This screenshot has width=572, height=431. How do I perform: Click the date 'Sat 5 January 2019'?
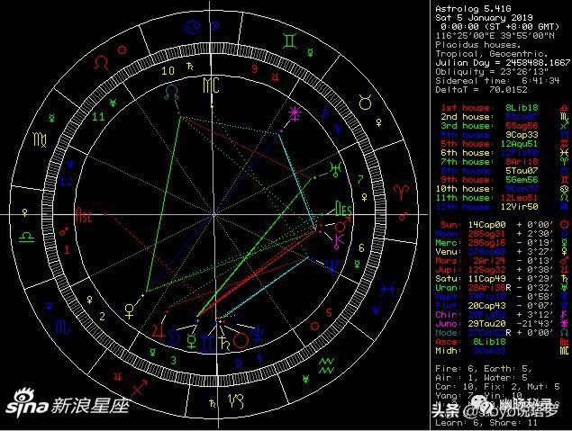tap(484, 18)
